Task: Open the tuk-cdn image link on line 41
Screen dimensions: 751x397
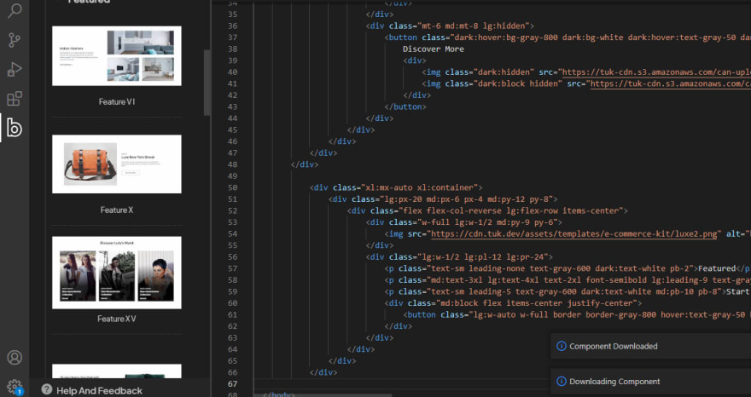Action: coord(671,83)
